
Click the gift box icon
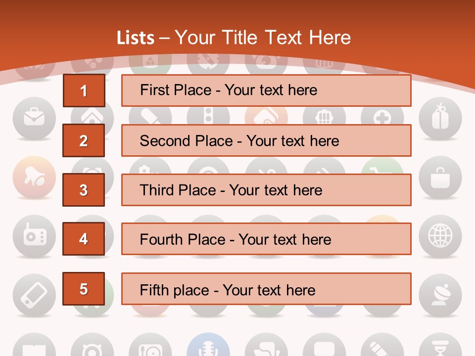point(440,118)
